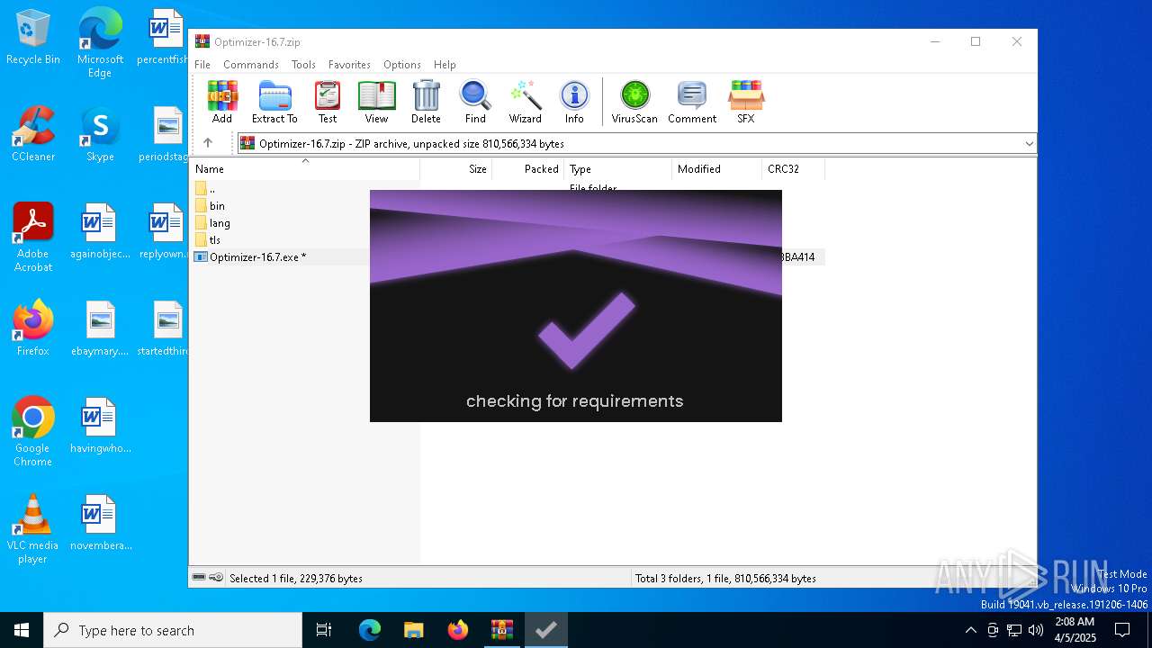
Task: Click the Add toolbar icon in WinRAR
Action: (x=221, y=102)
